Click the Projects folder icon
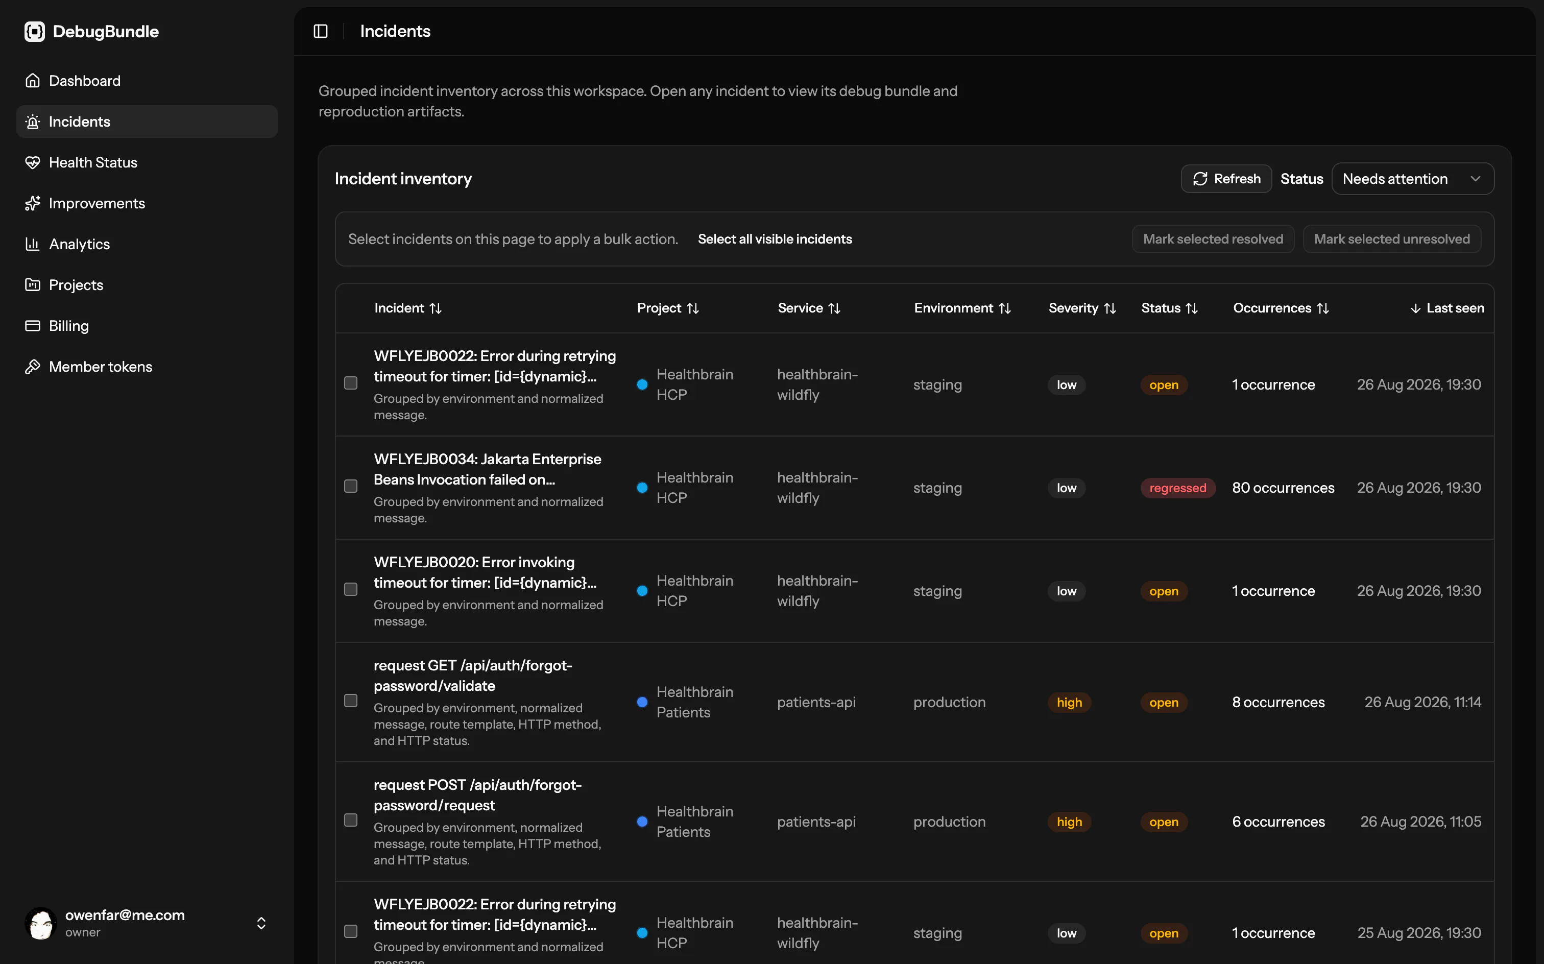The width and height of the screenshot is (1544, 964). coord(33,285)
